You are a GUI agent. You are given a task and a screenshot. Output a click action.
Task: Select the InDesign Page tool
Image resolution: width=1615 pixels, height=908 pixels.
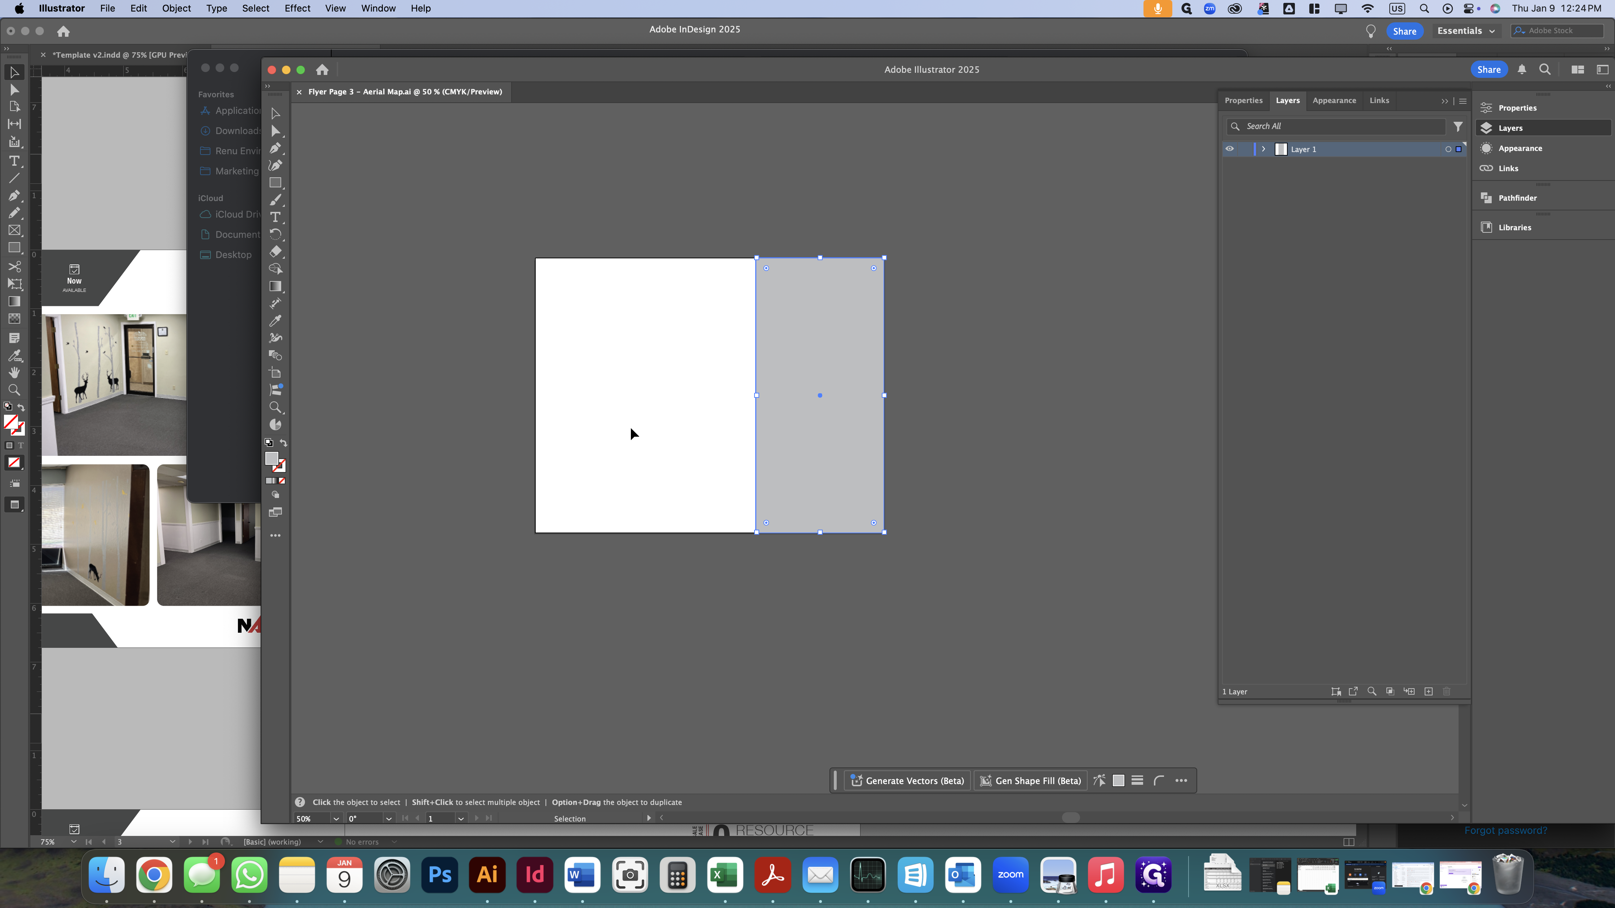(x=14, y=107)
